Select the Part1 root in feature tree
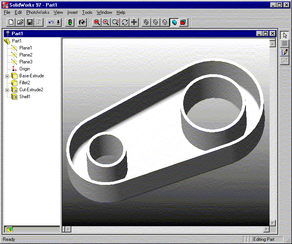Viewport: 292px width, 244px height. [x=17, y=41]
